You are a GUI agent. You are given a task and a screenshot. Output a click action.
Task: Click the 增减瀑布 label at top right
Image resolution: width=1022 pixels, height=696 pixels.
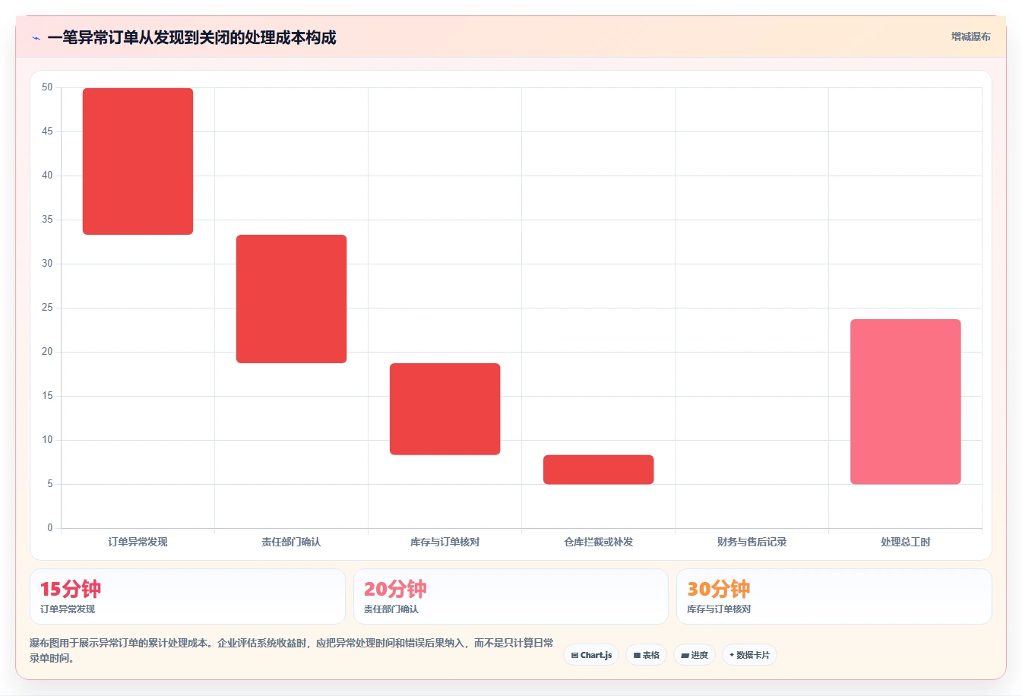click(970, 36)
